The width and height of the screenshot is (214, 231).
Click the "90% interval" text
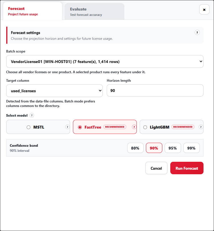click(x=20, y=151)
